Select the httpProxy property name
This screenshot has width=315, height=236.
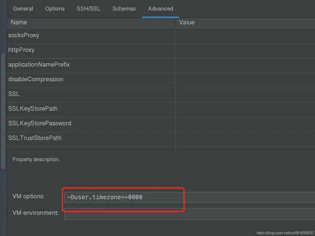[21, 50]
